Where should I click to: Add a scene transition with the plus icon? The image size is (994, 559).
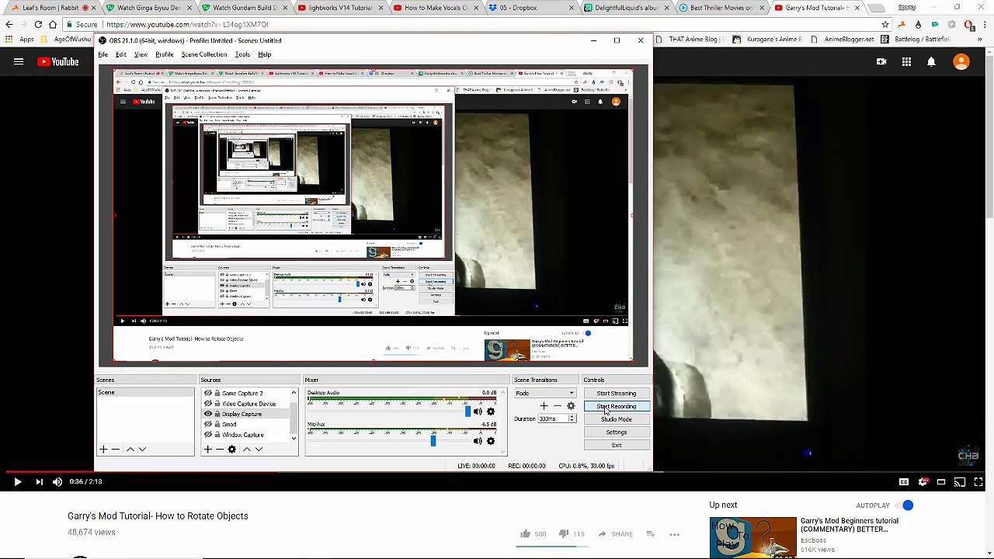(544, 406)
